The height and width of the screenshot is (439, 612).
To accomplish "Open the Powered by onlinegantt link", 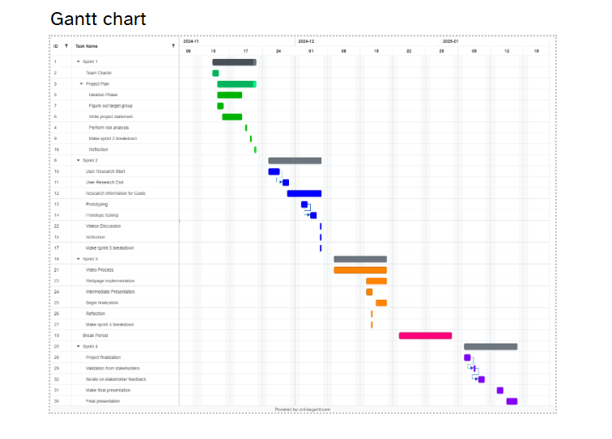I will pyautogui.click(x=303, y=409).
